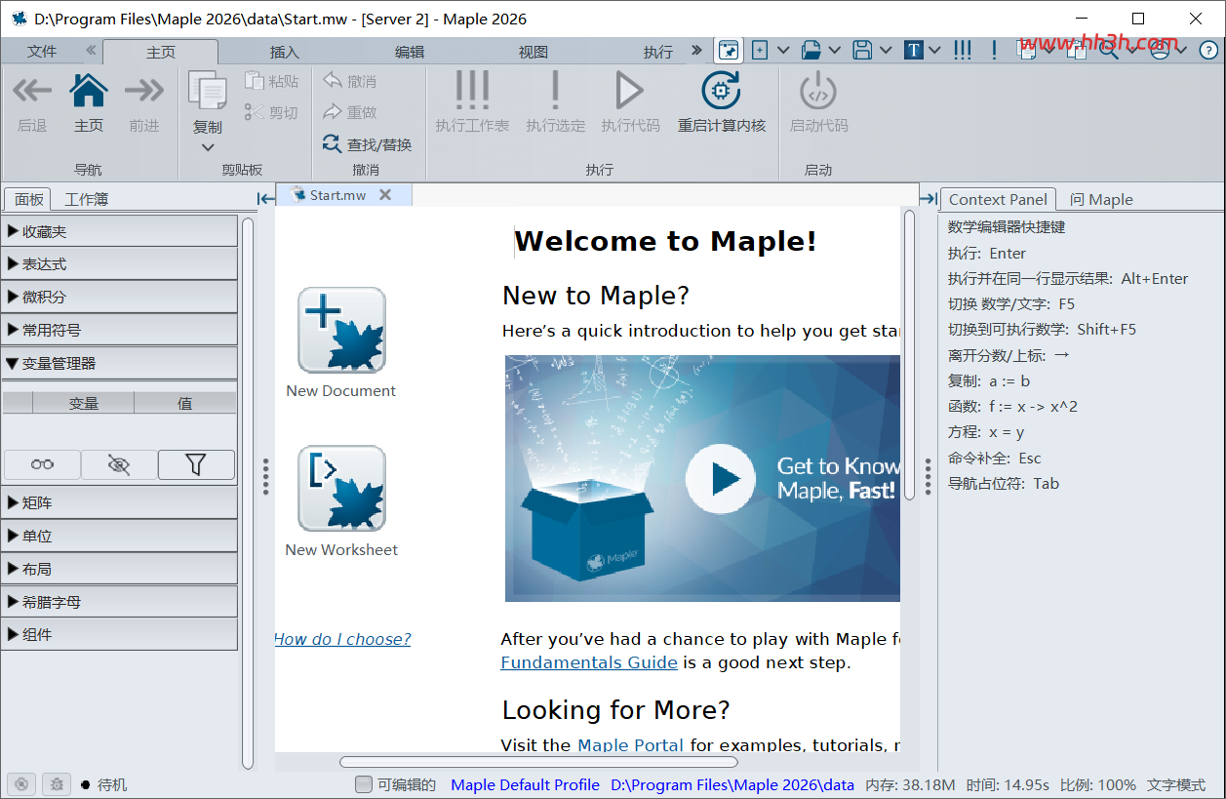Click the New Worksheet maple icon

tap(341, 489)
